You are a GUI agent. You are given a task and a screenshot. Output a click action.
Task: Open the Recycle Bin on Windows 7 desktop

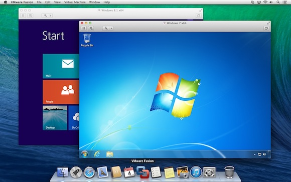[87, 40]
